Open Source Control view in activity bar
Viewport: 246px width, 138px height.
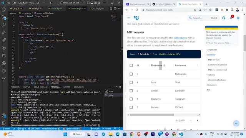point(4,17)
